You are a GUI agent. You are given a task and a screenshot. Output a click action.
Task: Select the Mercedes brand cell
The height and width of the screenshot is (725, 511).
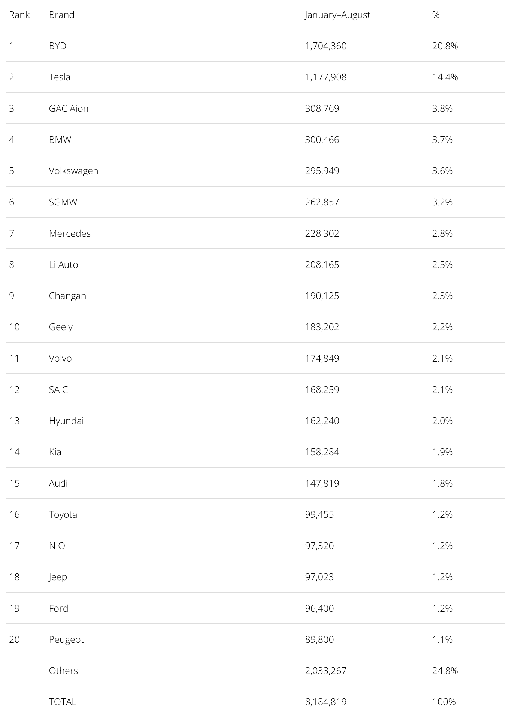coord(70,233)
